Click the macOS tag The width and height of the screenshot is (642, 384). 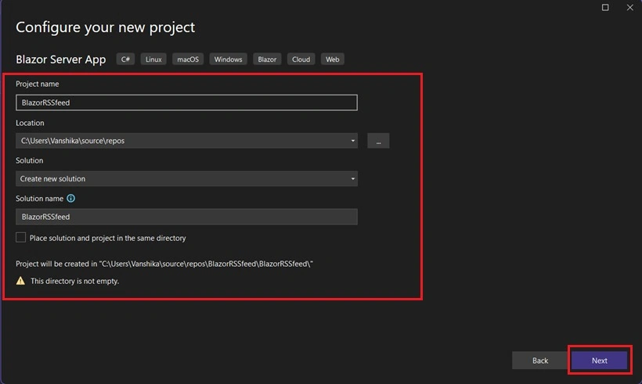pyautogui.click(x=188, y=59)
